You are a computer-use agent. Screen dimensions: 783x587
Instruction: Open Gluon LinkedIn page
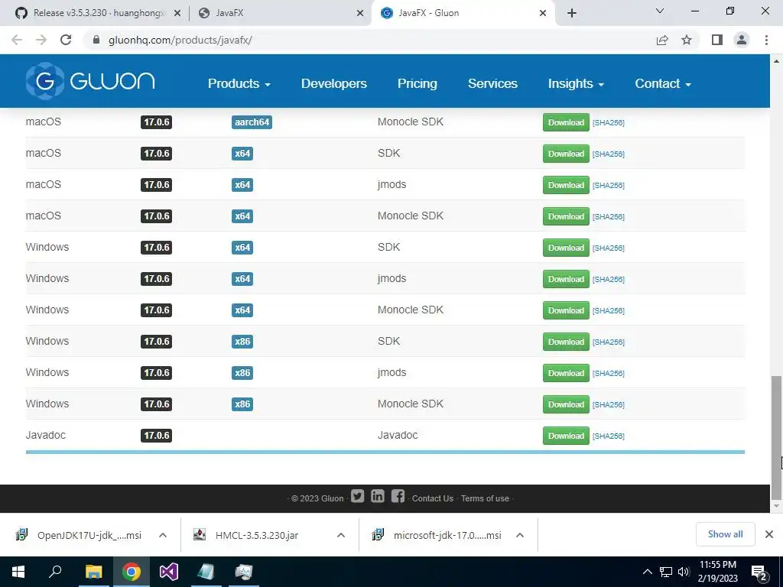point(378,496)
